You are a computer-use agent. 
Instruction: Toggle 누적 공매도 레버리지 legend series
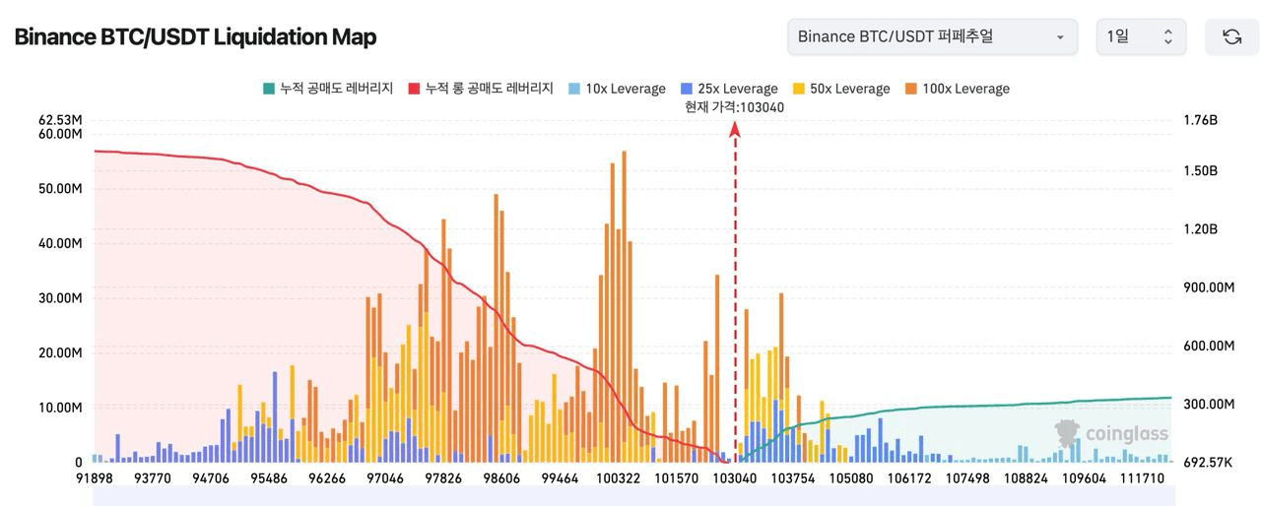point(328,89)
